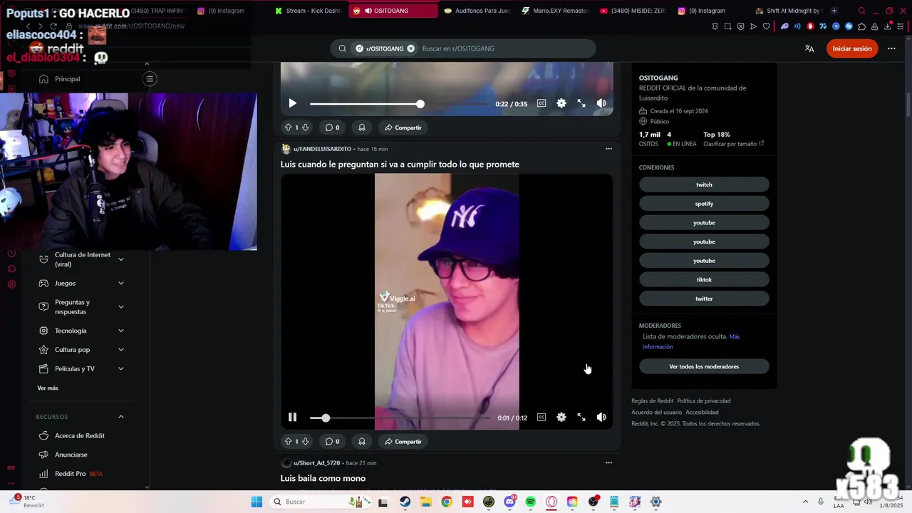Open the spotify connection button
912x513 pixels.
[x=704, y=204]
